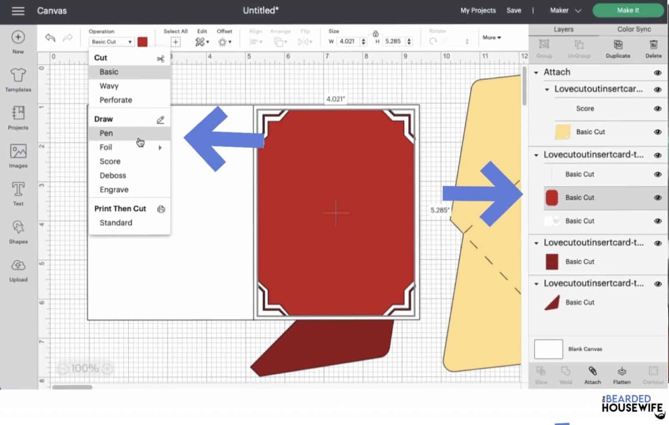Toggle visibility of the Score layer
Image resolution: width=669 pixels, height=425 pixels.
click(658, 109)
